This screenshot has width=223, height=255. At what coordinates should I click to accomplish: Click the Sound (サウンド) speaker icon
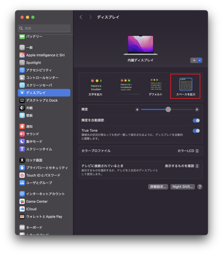[x=22, y=134]
